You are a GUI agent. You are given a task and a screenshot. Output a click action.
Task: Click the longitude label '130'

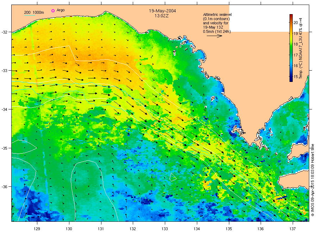(69, 229)
